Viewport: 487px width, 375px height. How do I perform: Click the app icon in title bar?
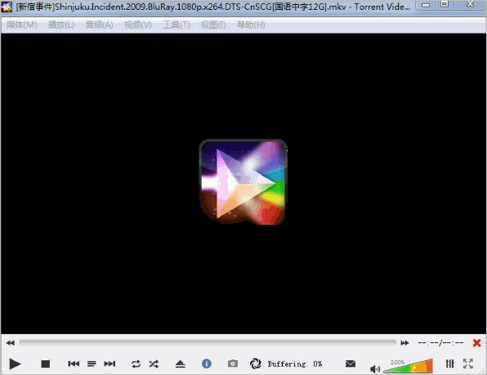point(7,7)
